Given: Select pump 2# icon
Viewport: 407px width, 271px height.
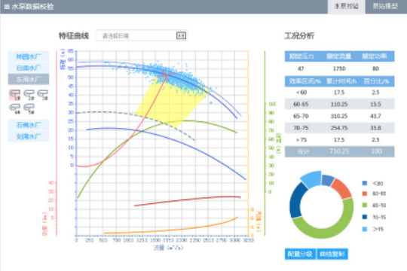Looking at the screenshot, I should pyautogui.click(x=29, y=95).
